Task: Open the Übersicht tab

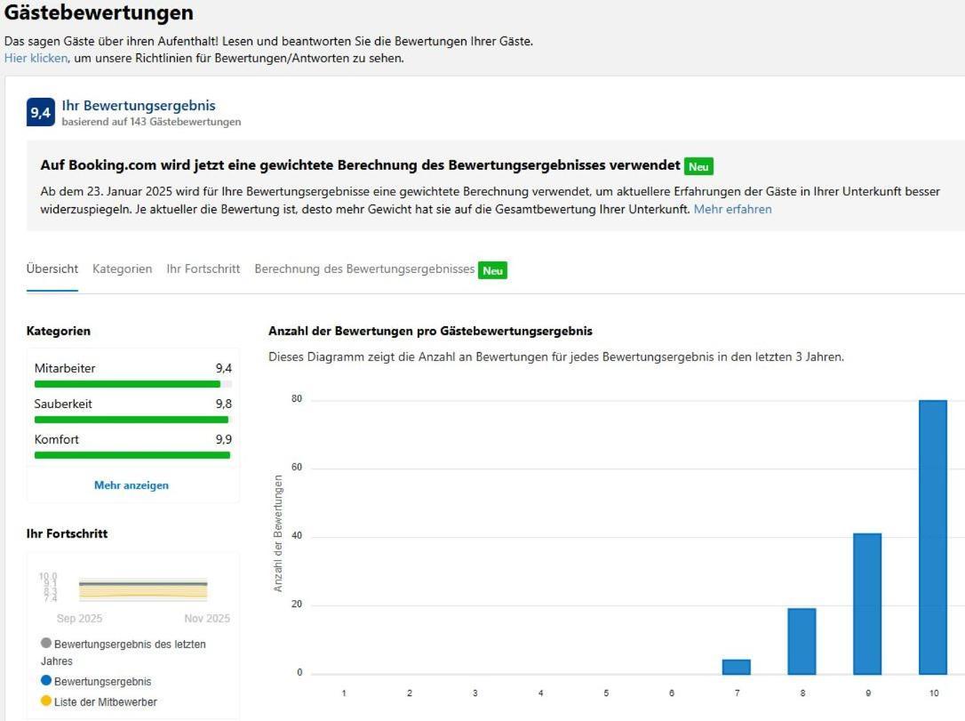Action: point(52,269)
